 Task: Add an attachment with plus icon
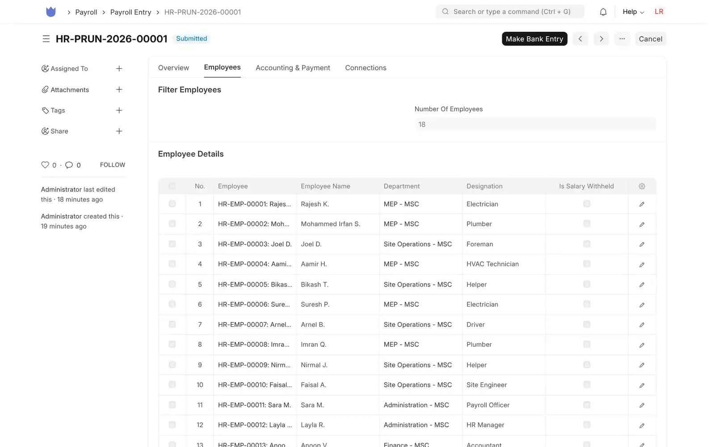pyautogui.click(x=119, y=89)
